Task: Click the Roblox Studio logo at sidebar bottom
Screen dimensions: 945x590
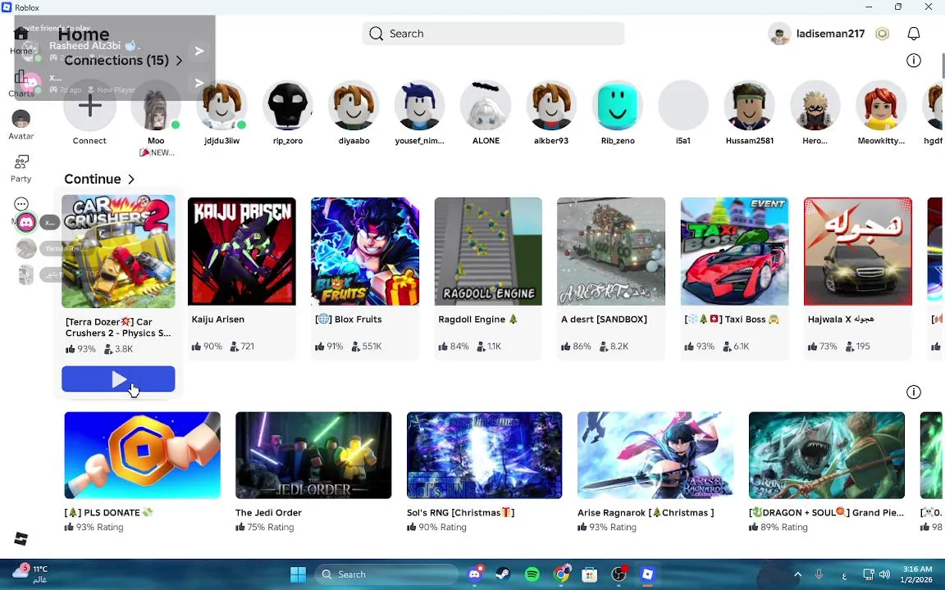Action: [21, 538]
